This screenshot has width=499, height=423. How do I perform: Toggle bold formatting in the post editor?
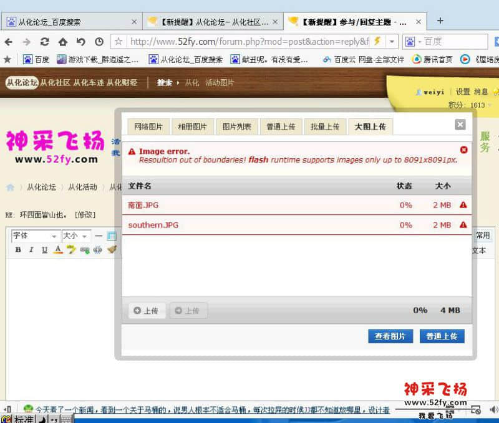click(18, 249)
